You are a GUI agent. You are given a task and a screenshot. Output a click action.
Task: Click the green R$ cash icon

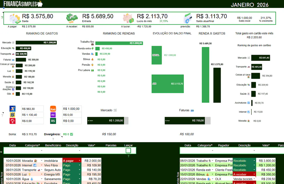[53, 121]
